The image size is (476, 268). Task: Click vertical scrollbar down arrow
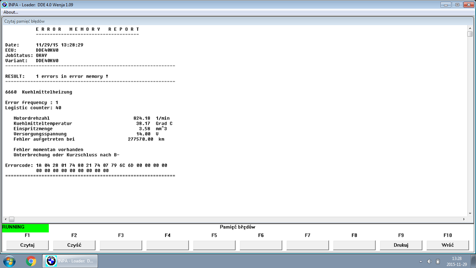pos(470,214)
